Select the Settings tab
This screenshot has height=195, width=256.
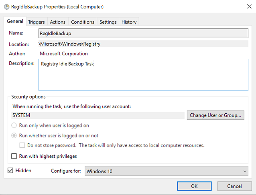108,22
